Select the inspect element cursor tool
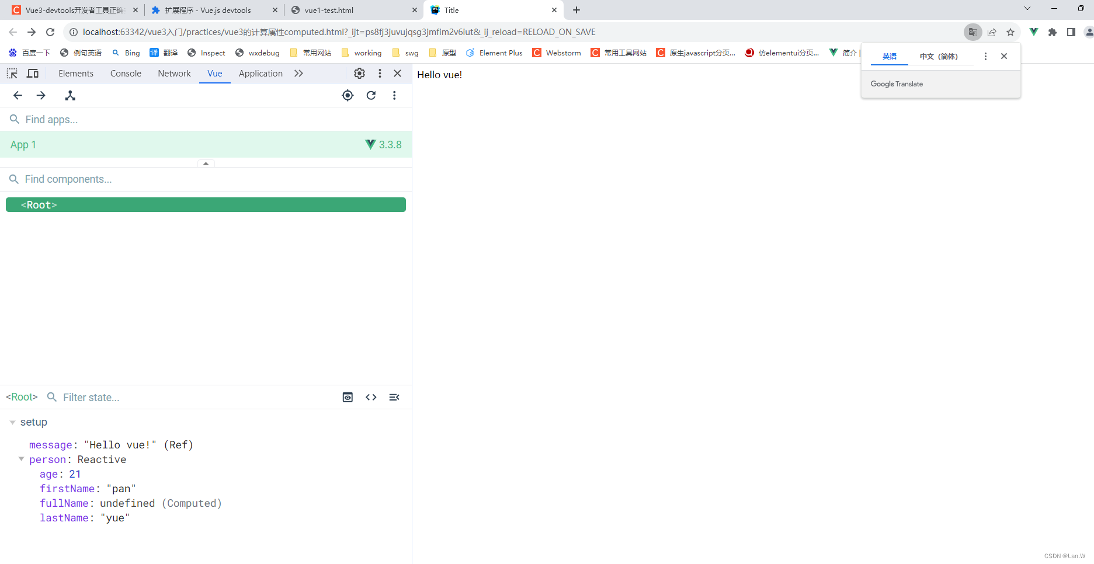 click(x=12, y=73)
